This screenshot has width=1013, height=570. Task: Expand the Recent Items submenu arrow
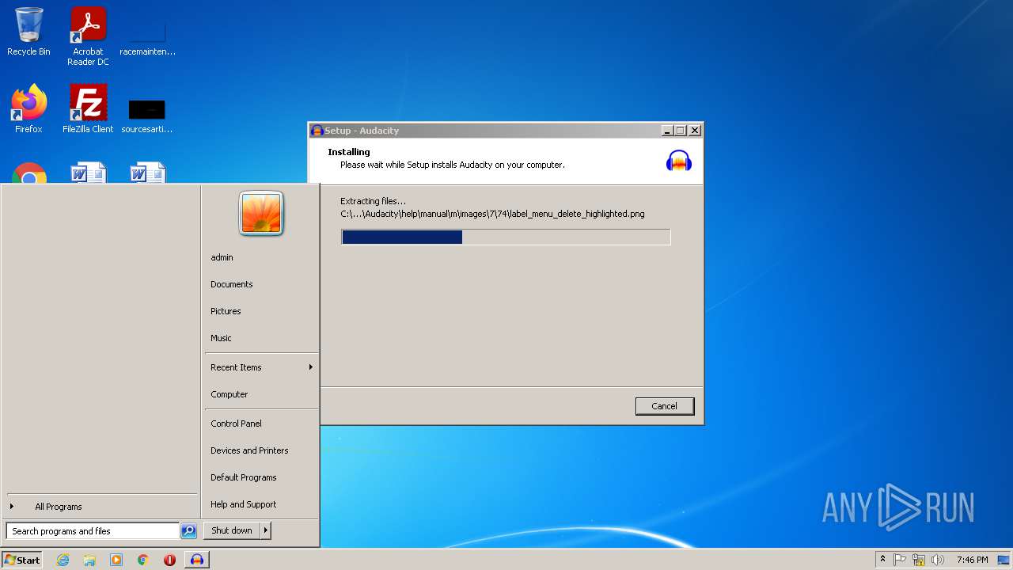[x=311, y=367]
